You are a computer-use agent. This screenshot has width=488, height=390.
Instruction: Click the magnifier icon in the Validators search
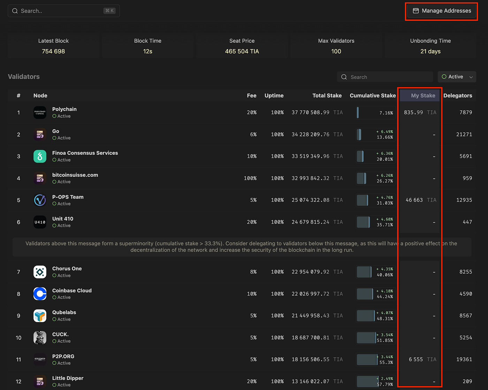pos(344,77)
